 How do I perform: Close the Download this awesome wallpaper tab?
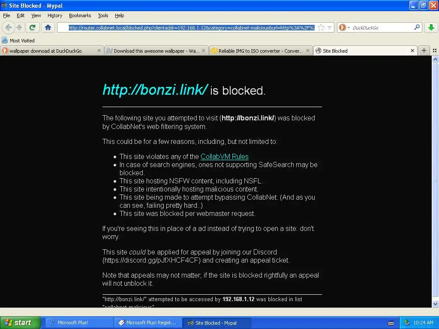[204, 51]
